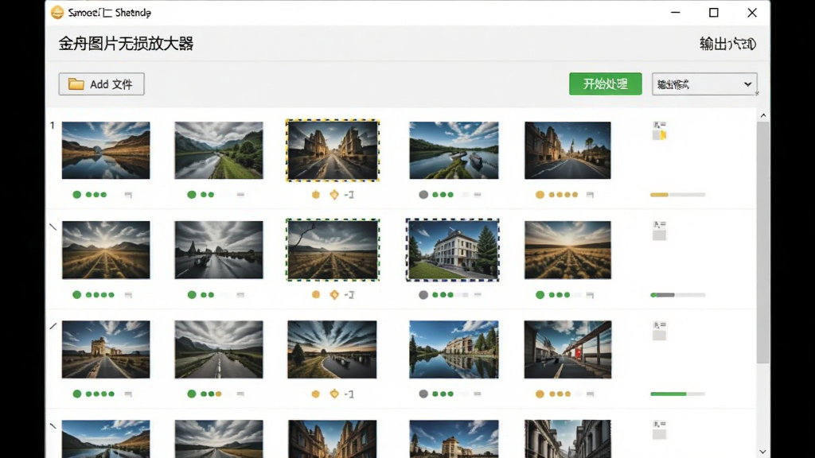Toggle the grey status dot under reflected buildings thumbnail

tap(423, 394)
